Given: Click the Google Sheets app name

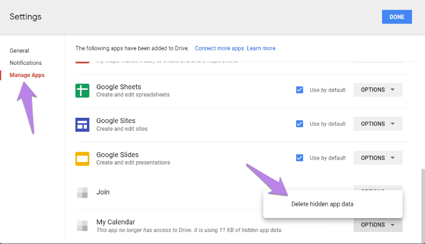Looking at the screenshot, I should (x=119, y=87).
